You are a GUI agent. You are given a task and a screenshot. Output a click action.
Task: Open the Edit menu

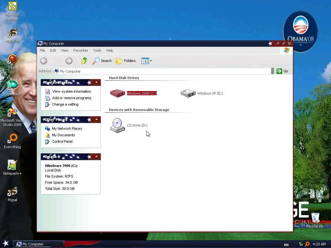click(x=53, y=50)
